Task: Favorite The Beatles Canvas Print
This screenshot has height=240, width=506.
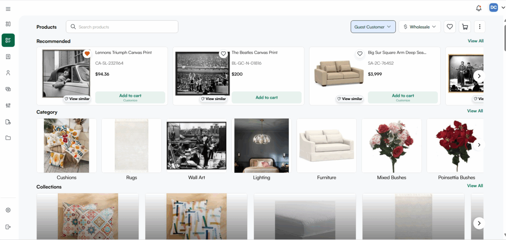Action: tap(223, 54)
